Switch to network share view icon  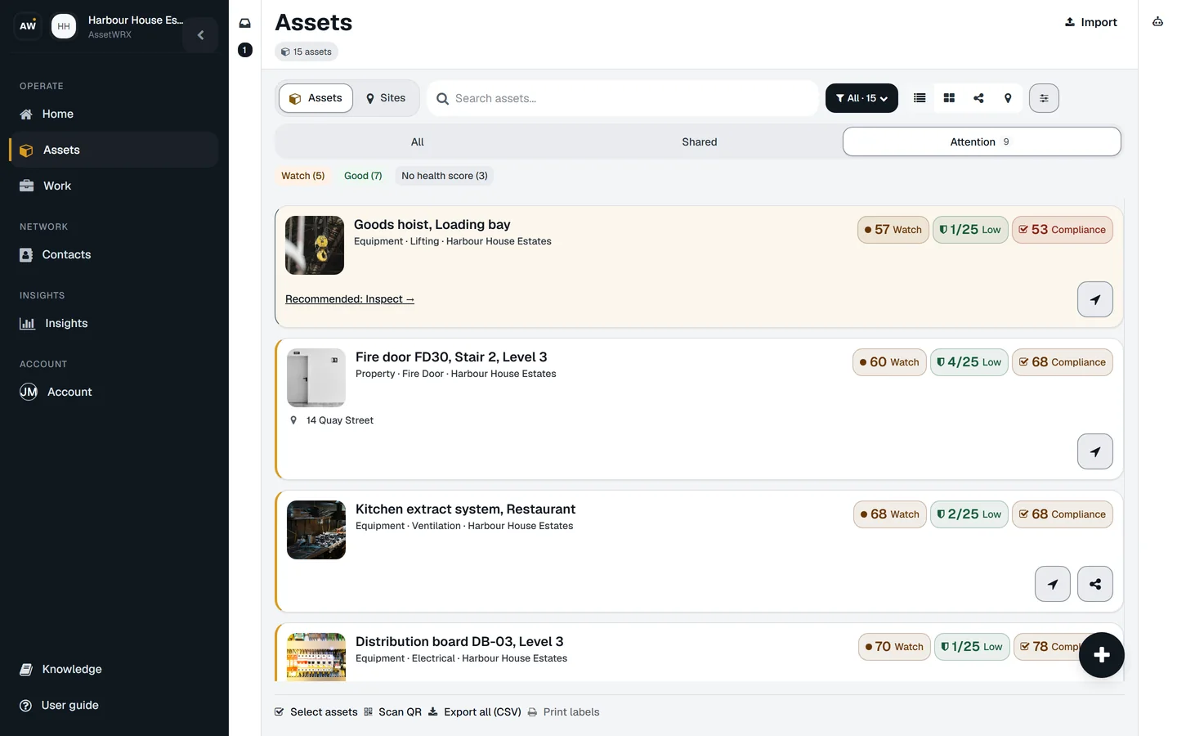tap(978, 98)
